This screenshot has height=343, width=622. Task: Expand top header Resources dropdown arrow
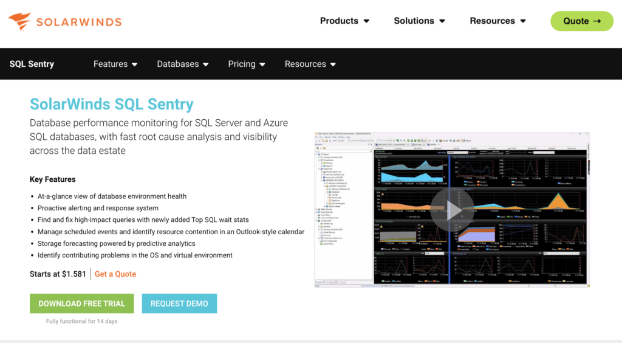[523, 21]
